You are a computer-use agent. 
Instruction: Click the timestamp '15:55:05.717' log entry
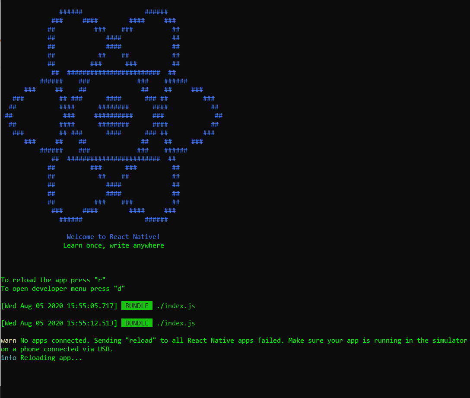point(59,306)
